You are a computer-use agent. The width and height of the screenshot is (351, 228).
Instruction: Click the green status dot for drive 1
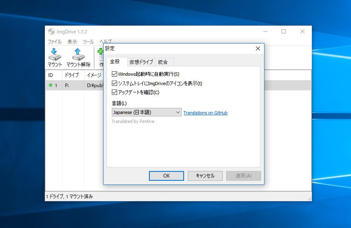click(x=51, y=85)
